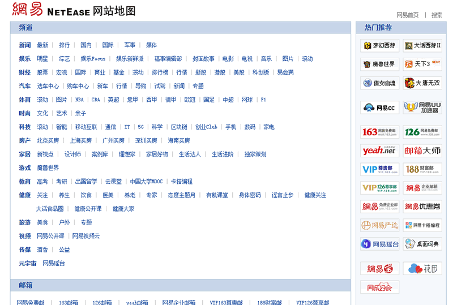Open 大话食品圈 link
Screen dimensions: 453x305
[x=50, y=209]
